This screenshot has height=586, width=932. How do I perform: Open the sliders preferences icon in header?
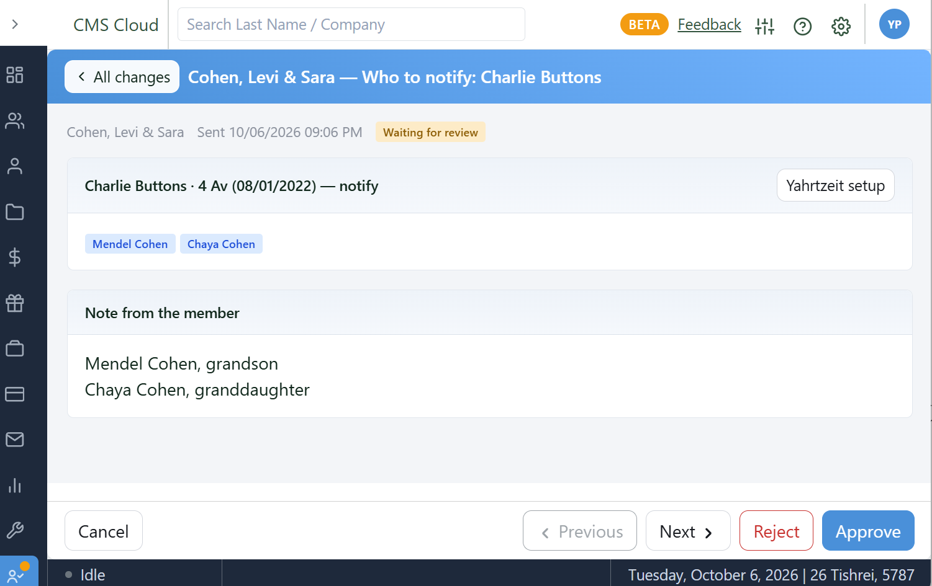coord(765,26)
